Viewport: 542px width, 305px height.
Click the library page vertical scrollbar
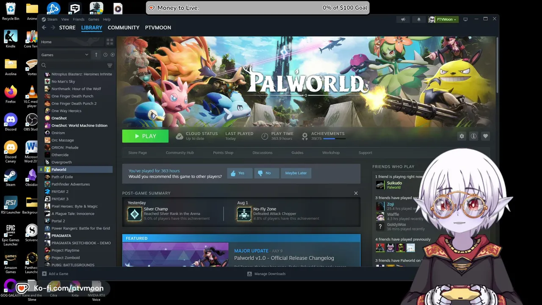[x=497, y=66]
